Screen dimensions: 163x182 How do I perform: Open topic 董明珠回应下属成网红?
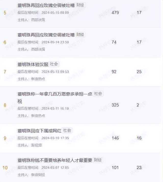click(39, 131)
